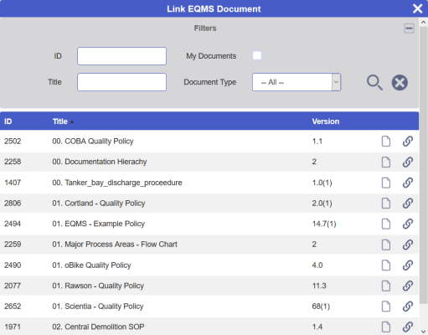Image resolution: width=428 pixels, height=335 pixels.
Task: Click version 68(1) cell
Action: pos(321,307)
